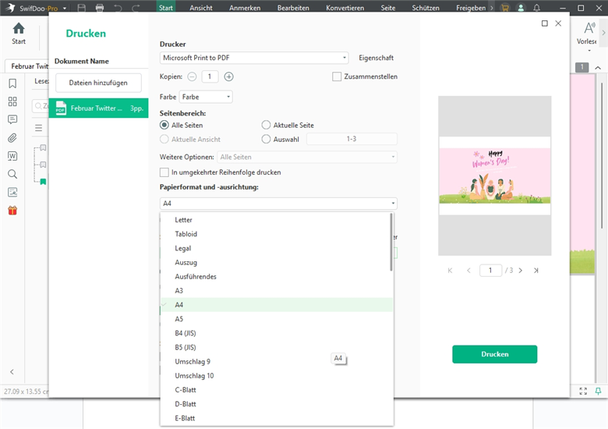Switch to the Ansicht tab
This screenshot has height=429, width=608.
coord(201,8)
